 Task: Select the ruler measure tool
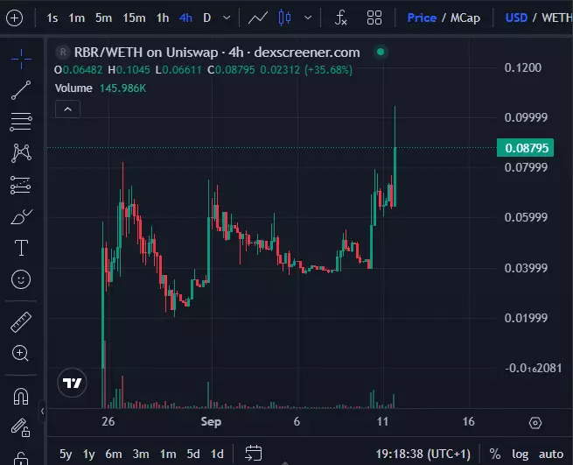coord(21,322)
